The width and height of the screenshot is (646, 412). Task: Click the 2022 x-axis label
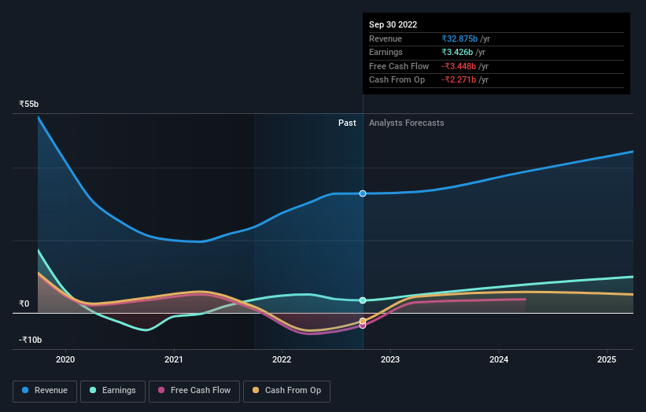tap(282, 360)
